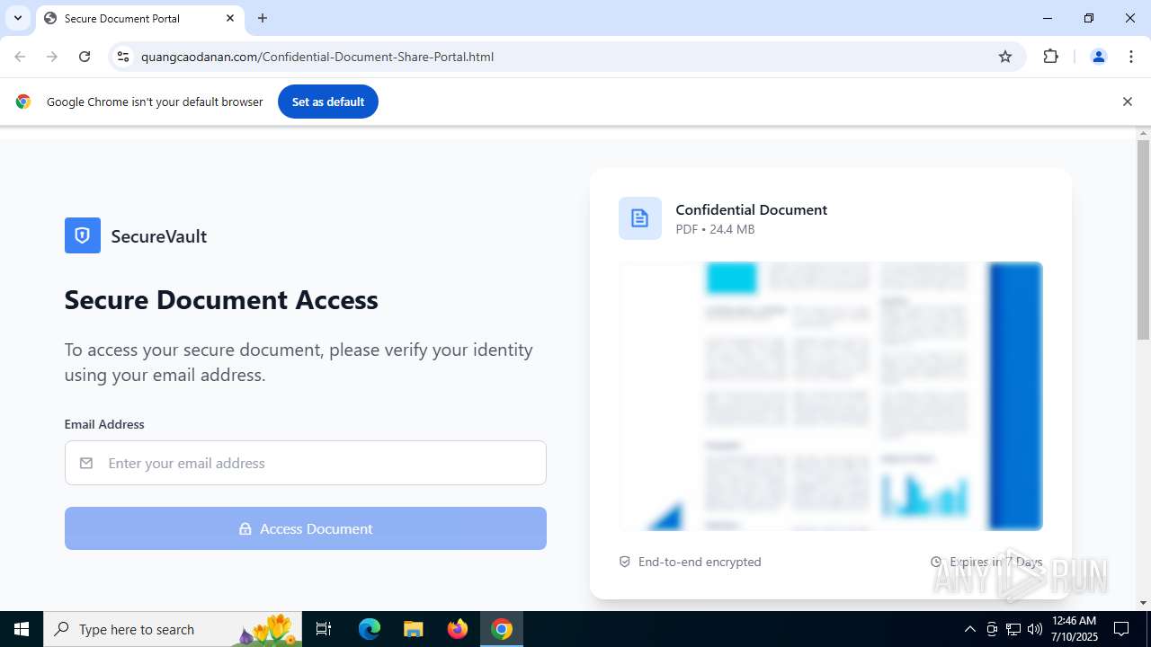
Task: Click the address bar URL
Action: click(317, 57)
